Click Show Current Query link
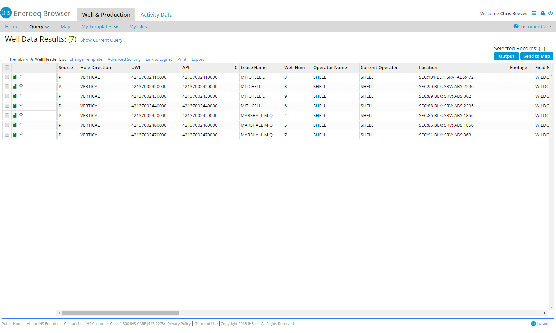This screenshot has width=556, height=333. pyautogui.click(x=101, y=40)
